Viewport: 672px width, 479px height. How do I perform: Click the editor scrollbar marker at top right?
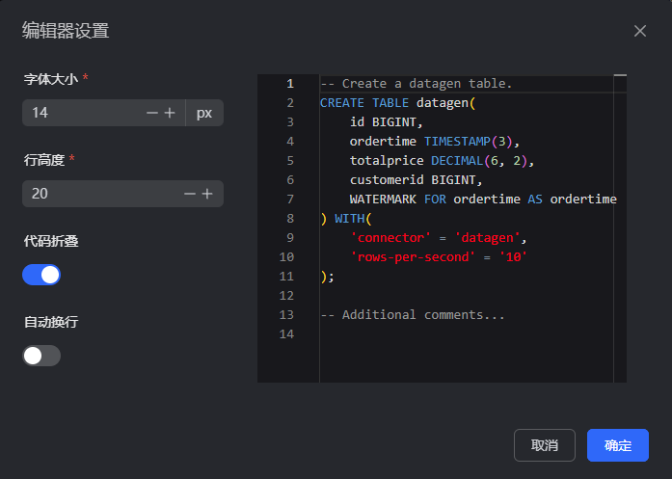pos(620,75)
